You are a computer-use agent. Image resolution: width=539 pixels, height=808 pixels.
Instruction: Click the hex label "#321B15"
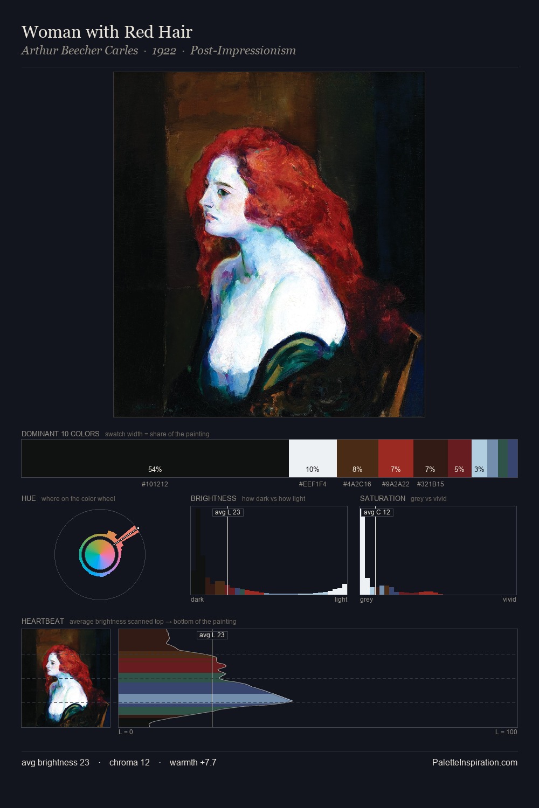431,484
